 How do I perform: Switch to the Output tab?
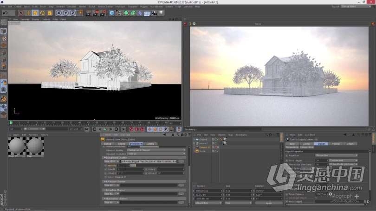(x=107, y=144)
